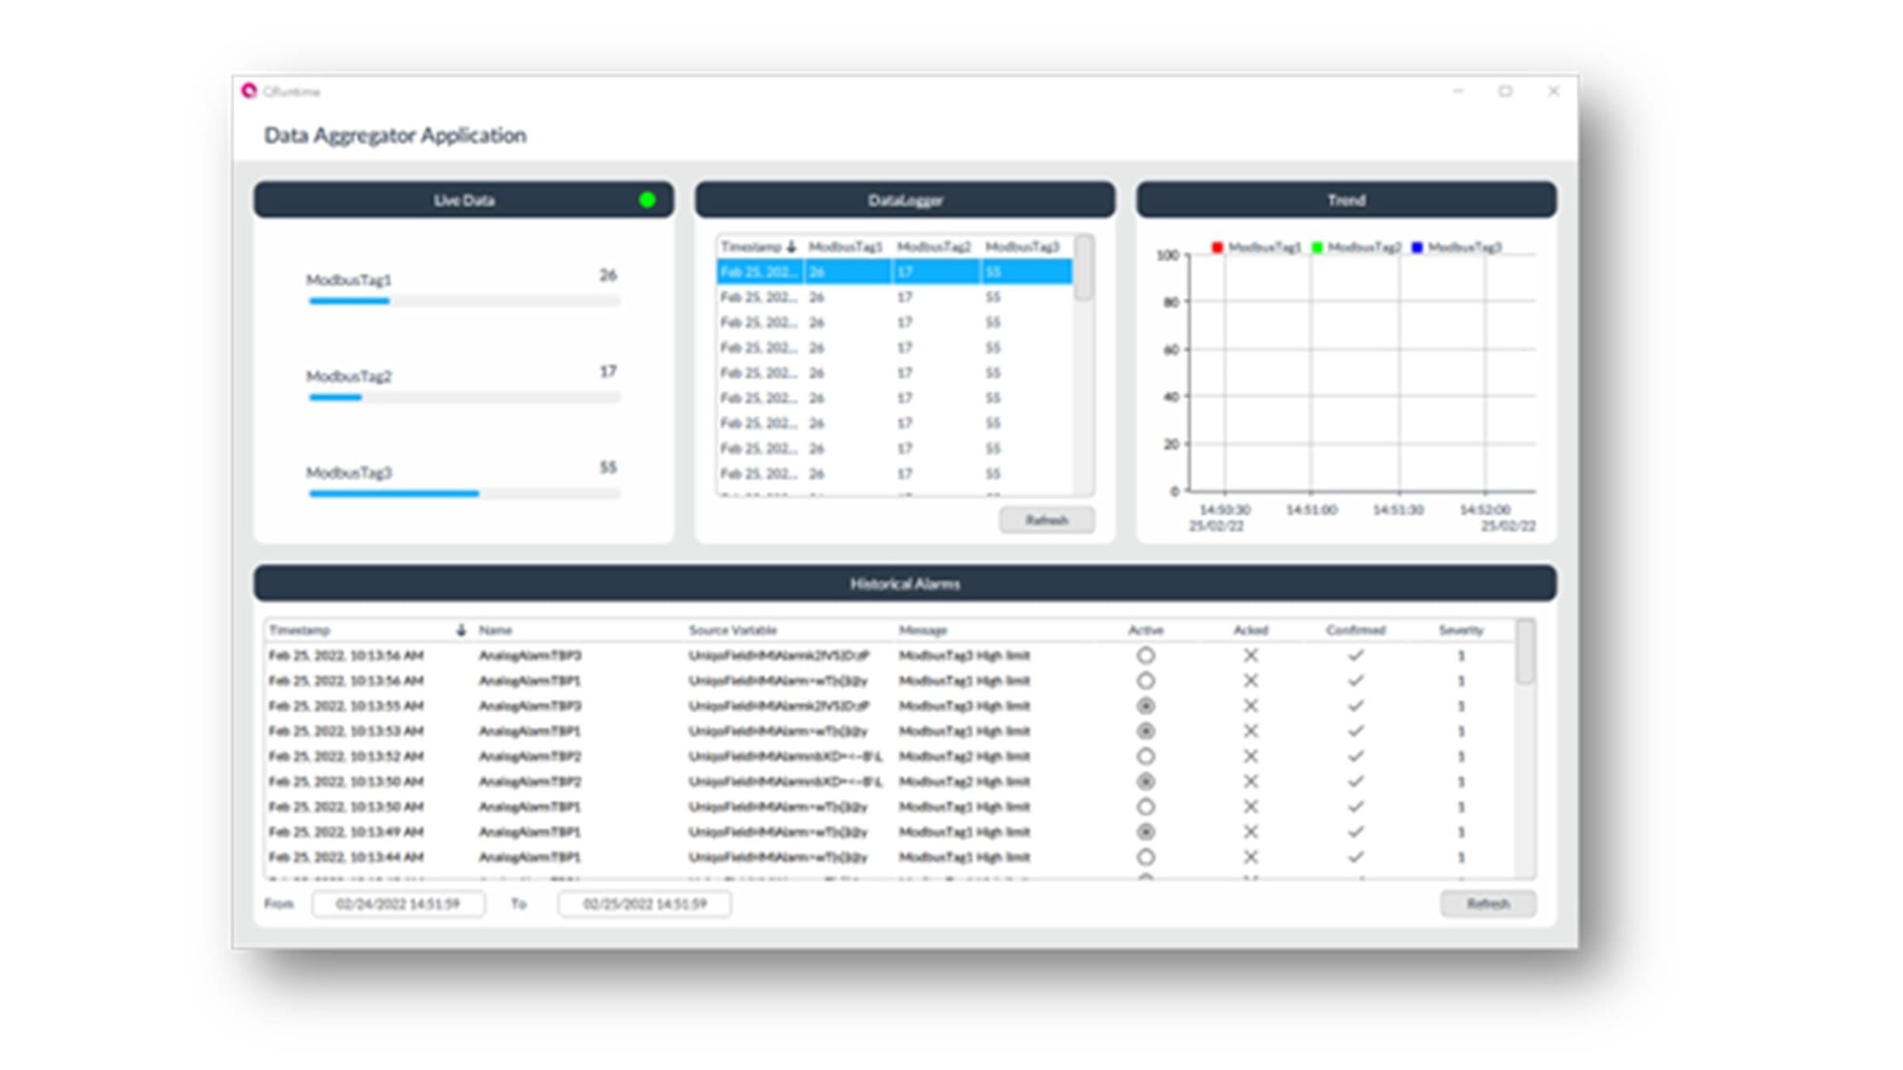Click the Confirmed checkmark for 10:13:49 AM alarm
The height and width of the screenshot is (1070, 1903).
point(1356,831)
